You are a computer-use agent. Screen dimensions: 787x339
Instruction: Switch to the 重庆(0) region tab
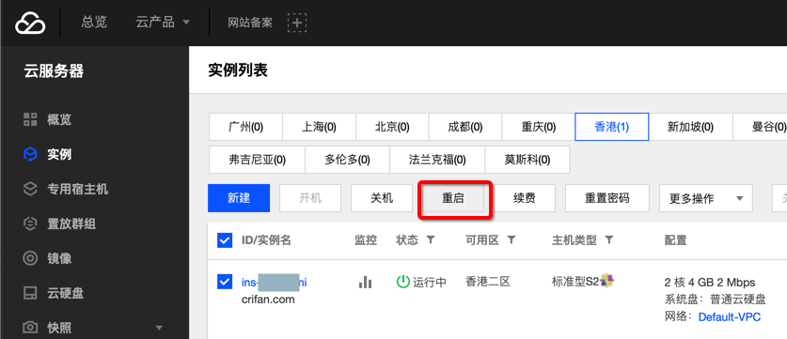coord(539,127)
